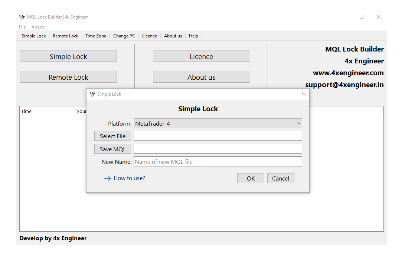This screenshot has height=255, width=405.
Task: Open Change PC from the toolbar
Action: [124, 36]
